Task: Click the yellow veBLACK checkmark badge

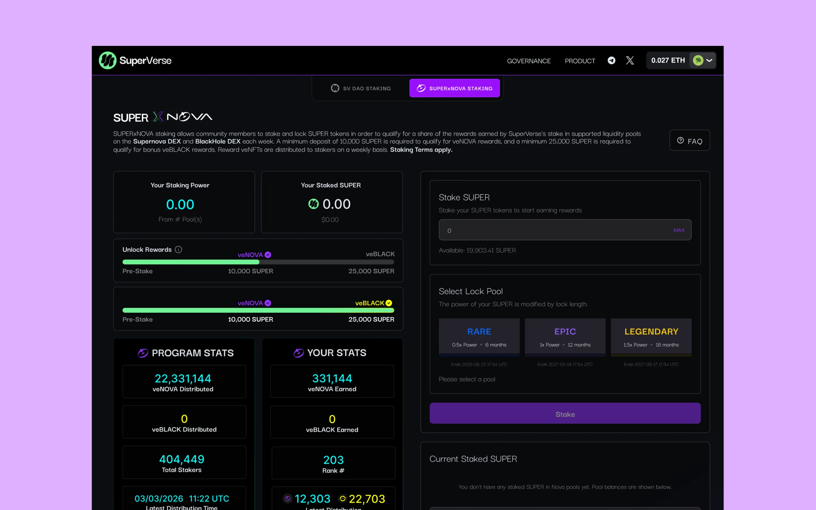Action: pyautogui.click(x=389, y=303)
